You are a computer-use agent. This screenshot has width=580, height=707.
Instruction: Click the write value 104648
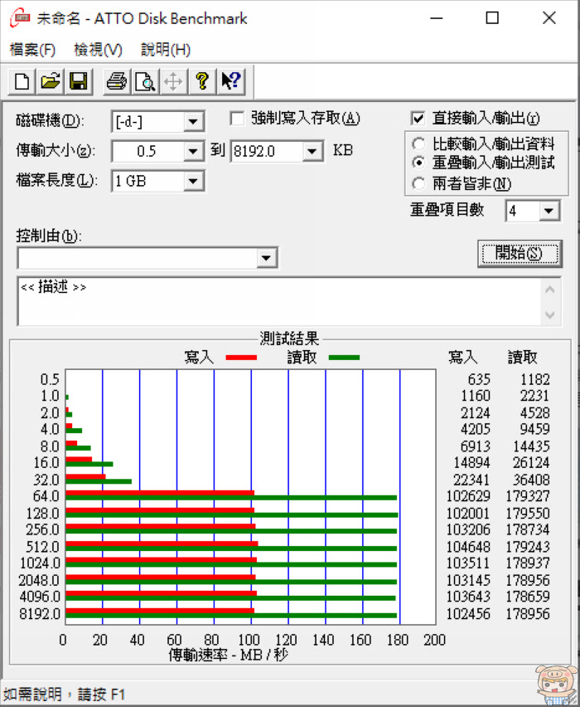[468, 547]
